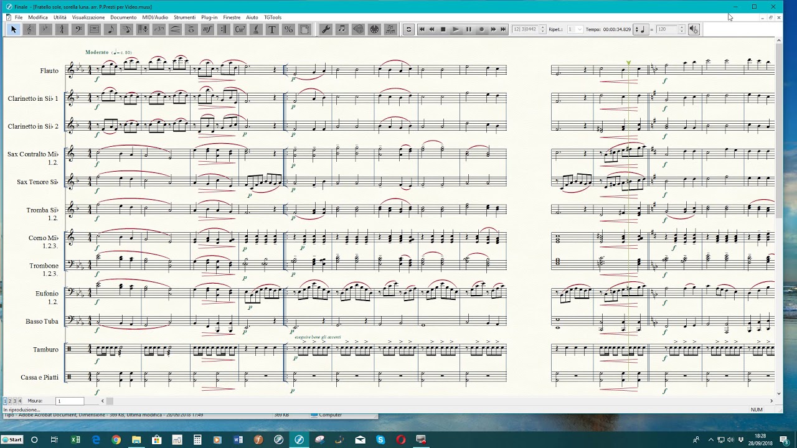Open the Strumenti menu
797x448 pixels.
(x=184, y=17)
